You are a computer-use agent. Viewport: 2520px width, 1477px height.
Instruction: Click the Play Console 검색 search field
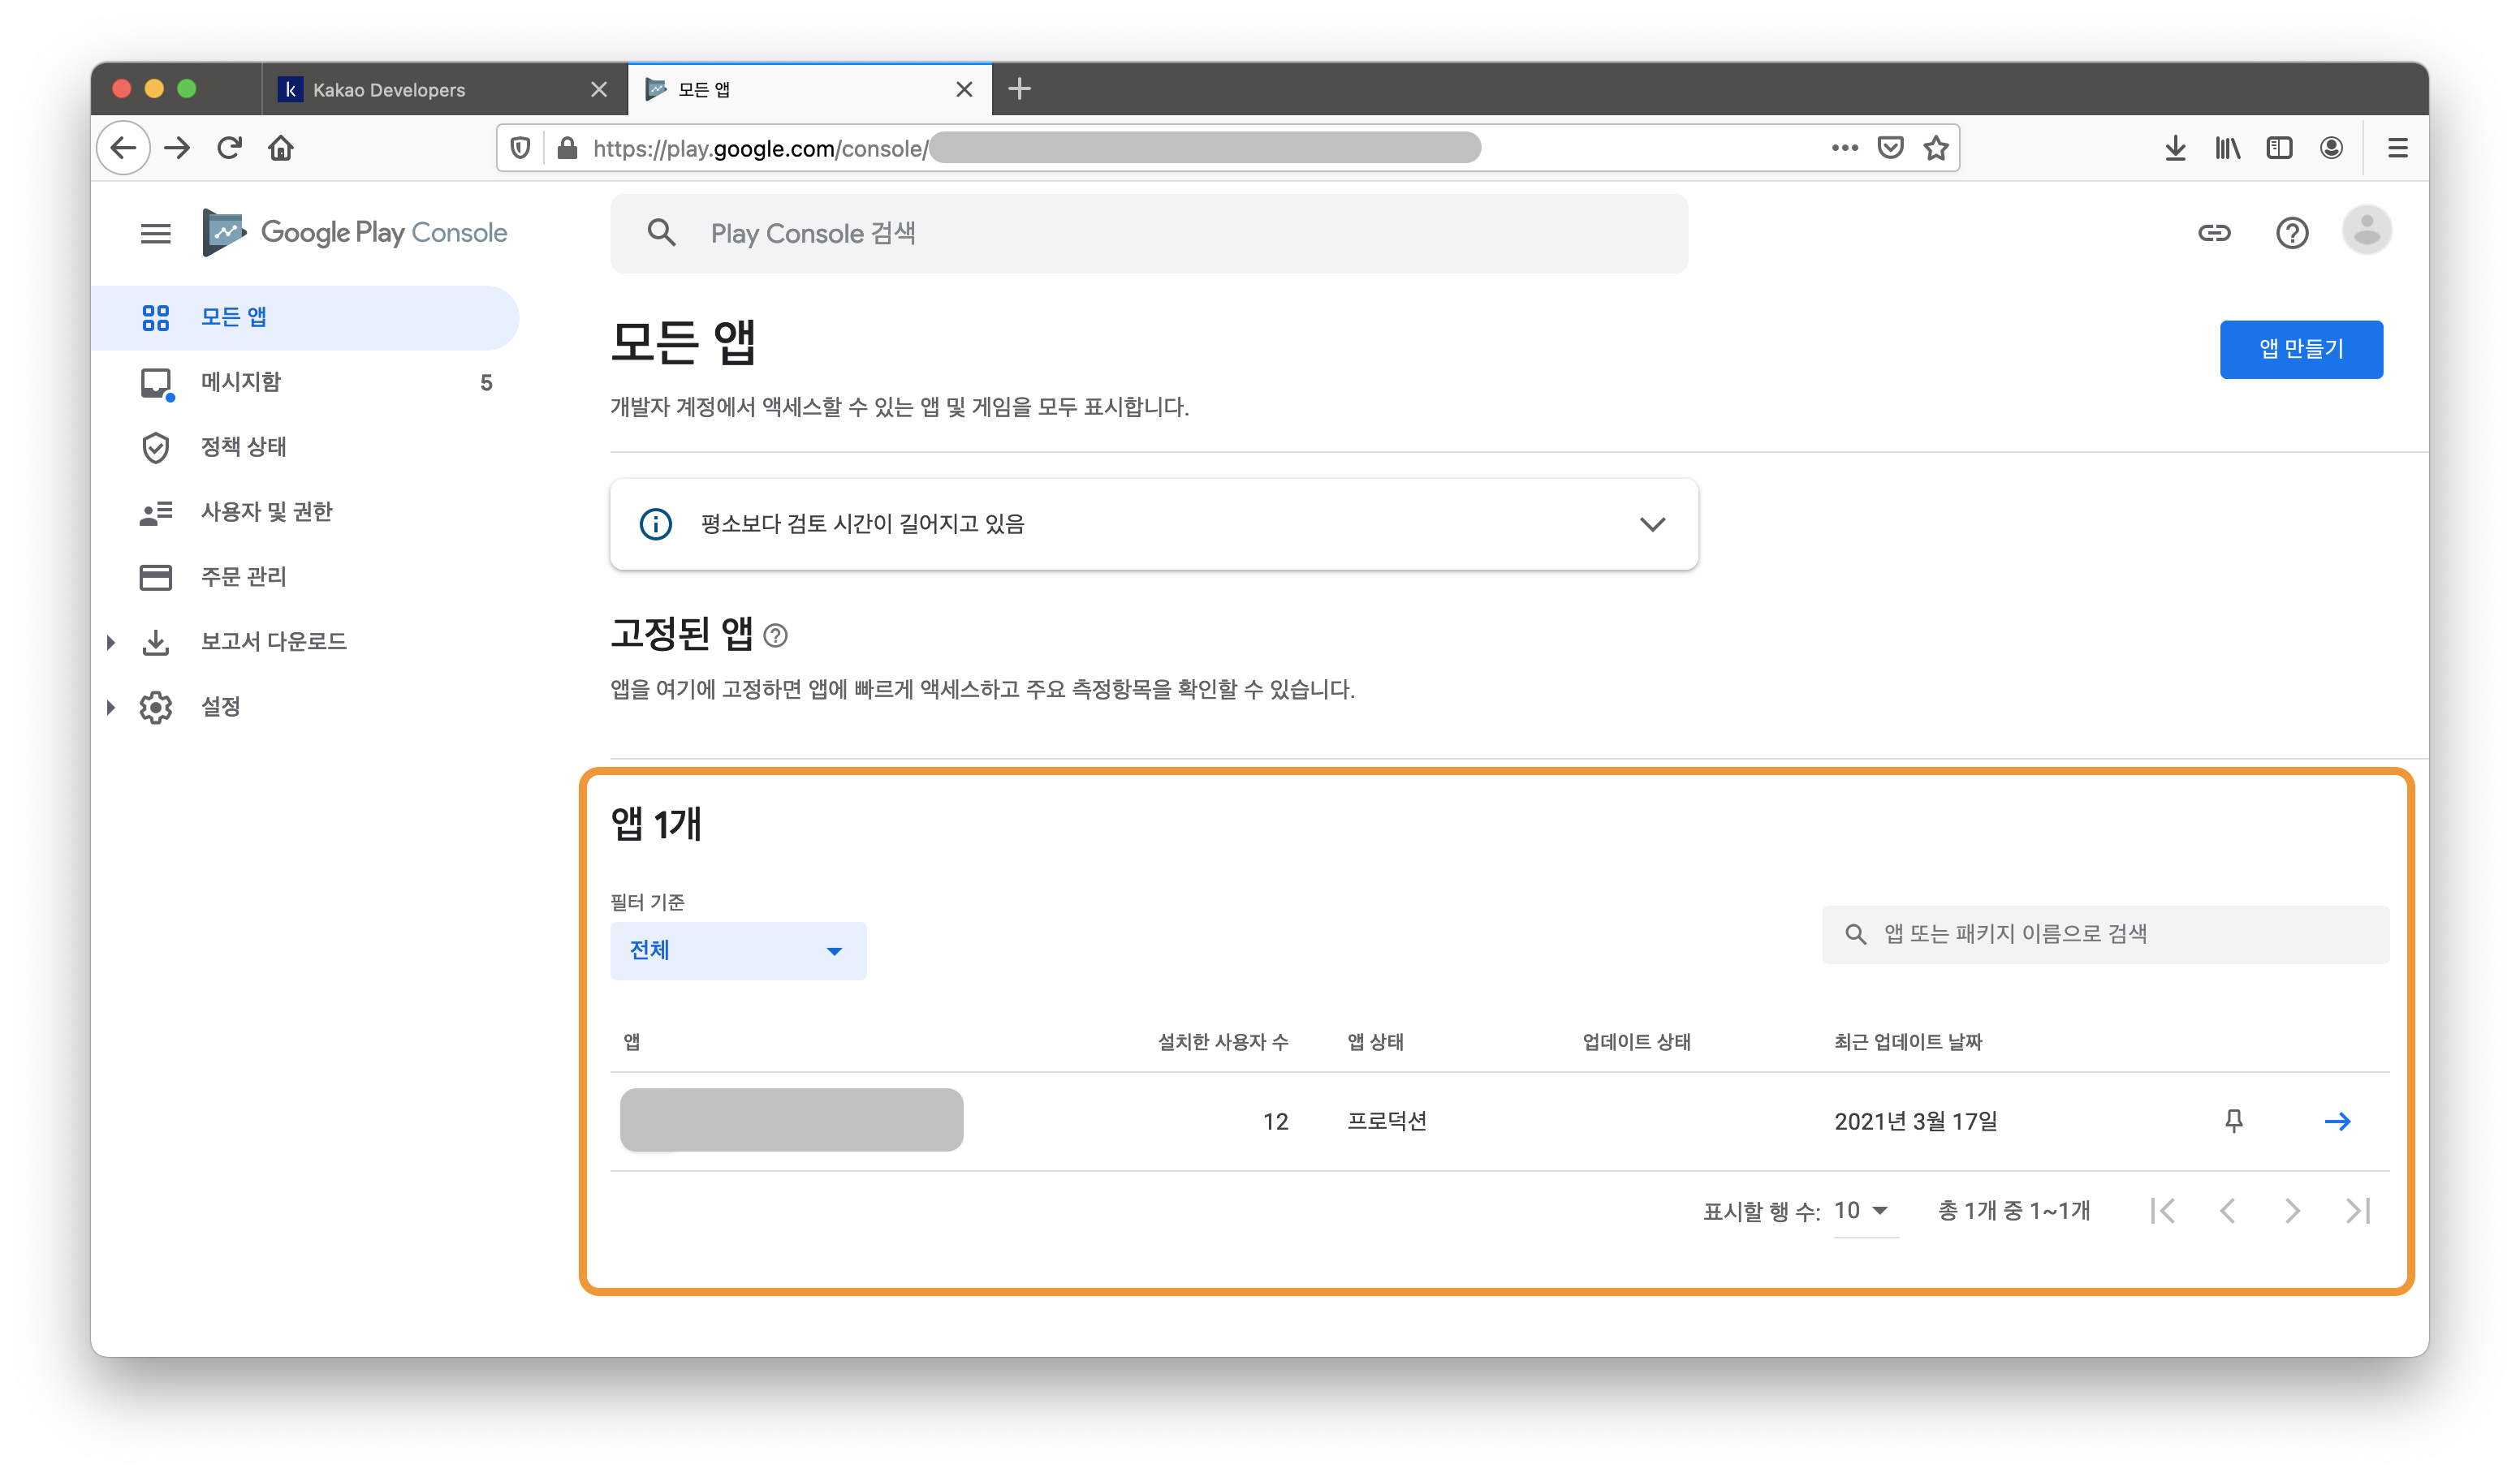point(1150,234)
